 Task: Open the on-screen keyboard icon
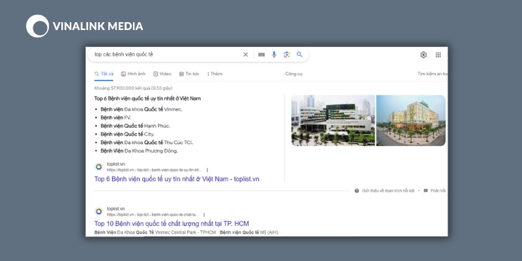pos(262,55)
